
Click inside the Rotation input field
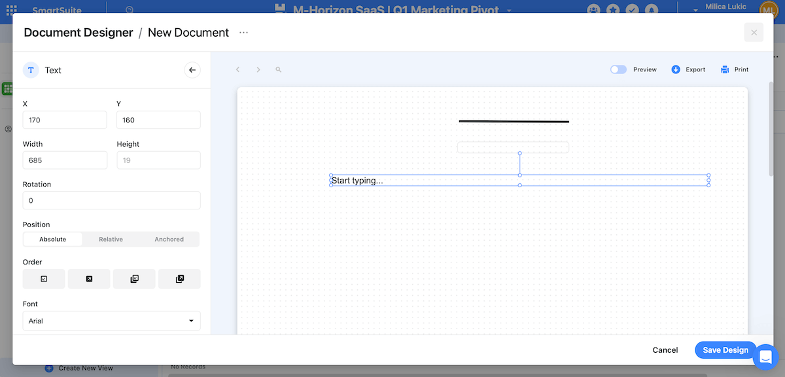[x=111, y=200]
